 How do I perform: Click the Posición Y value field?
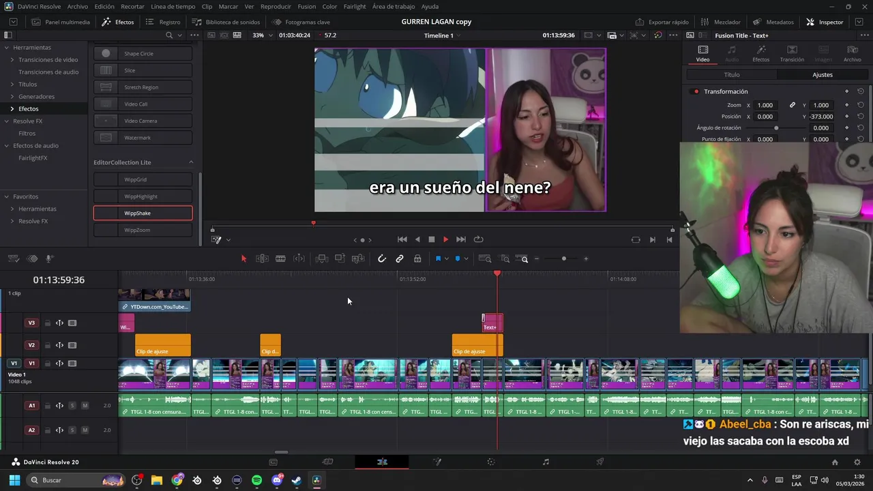tap(821, 117)
